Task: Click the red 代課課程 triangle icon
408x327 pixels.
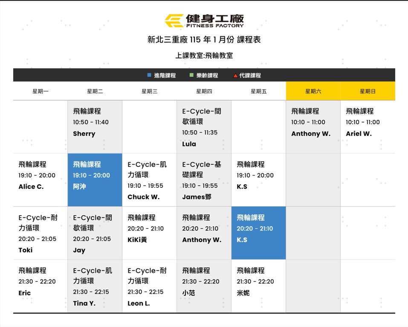Action: coord(235,76)
